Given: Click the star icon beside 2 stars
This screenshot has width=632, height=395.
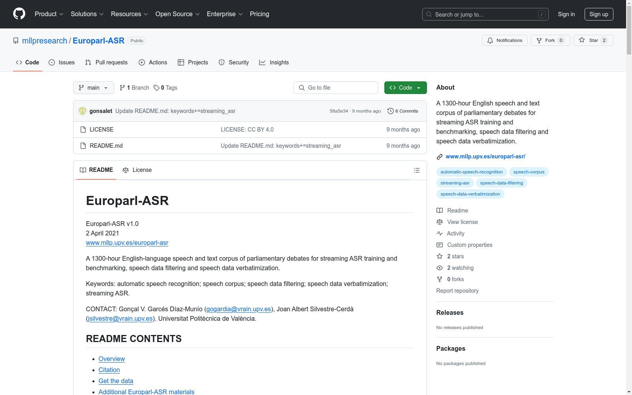Looking at the screenshot, I should (x=440, y=256).
